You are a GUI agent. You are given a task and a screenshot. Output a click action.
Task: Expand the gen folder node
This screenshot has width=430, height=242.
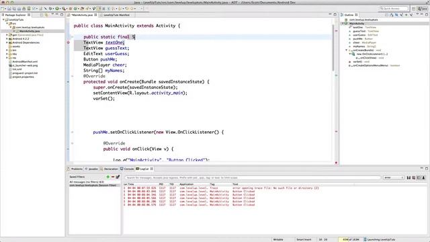pyautogui.click(x=7, y=35)
